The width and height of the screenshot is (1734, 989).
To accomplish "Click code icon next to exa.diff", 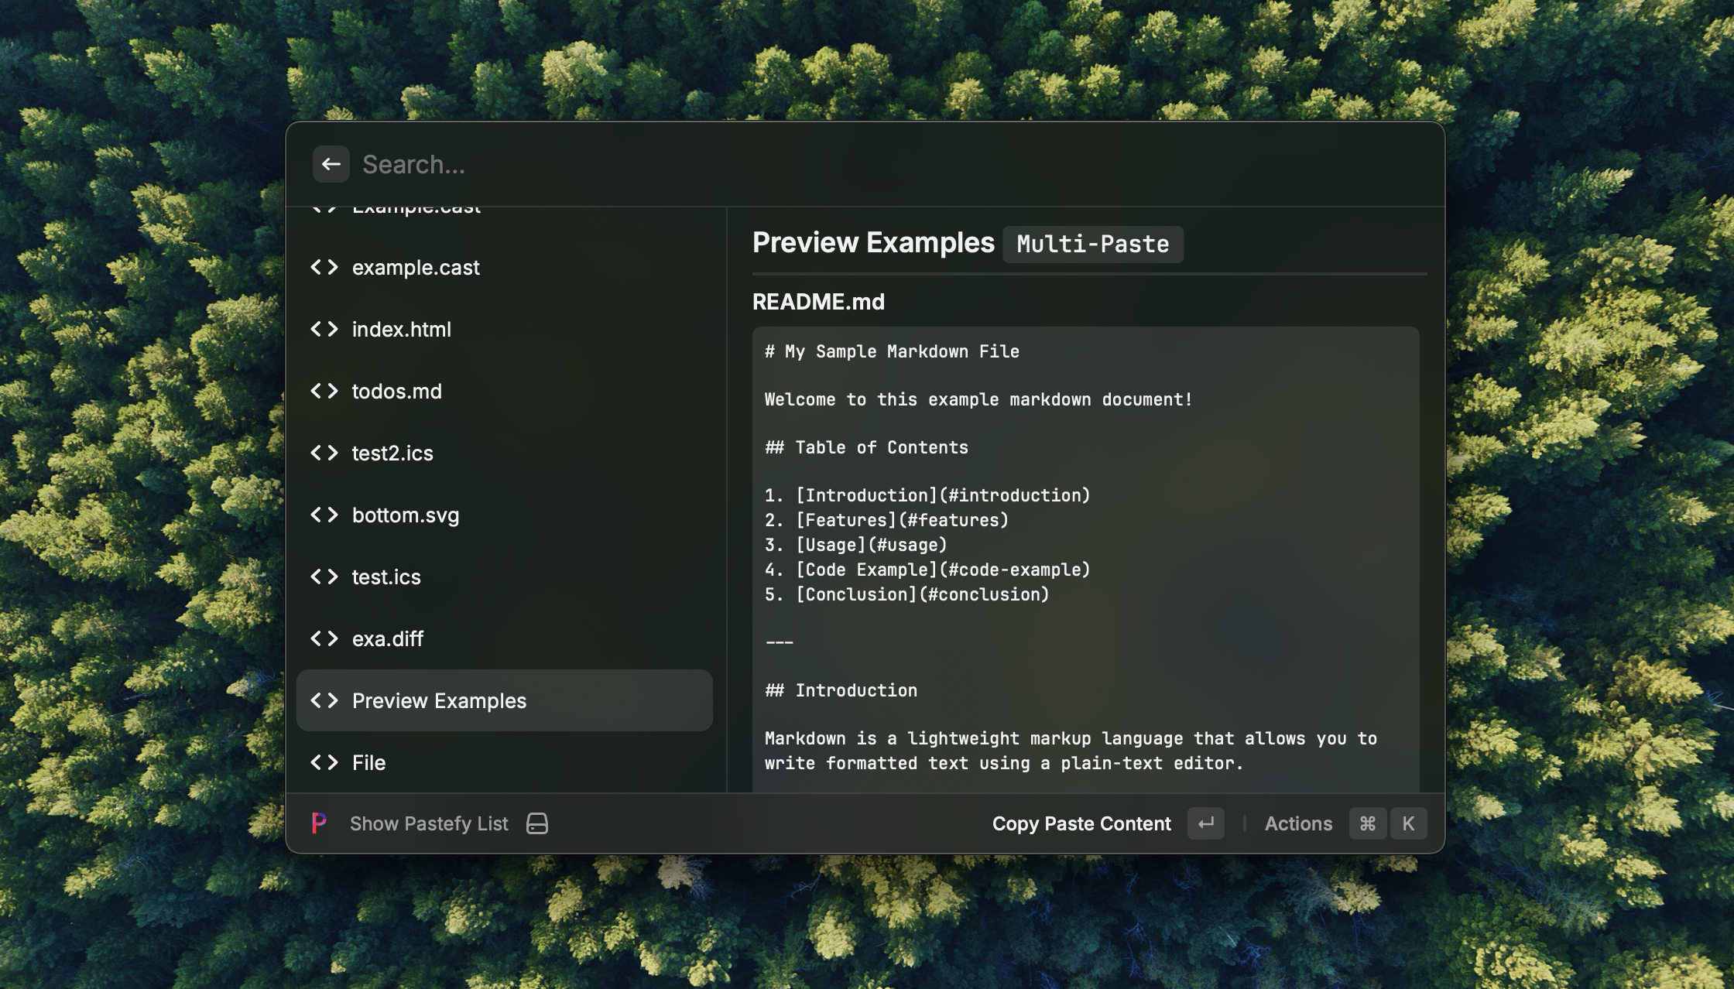I will coord(324,639).
